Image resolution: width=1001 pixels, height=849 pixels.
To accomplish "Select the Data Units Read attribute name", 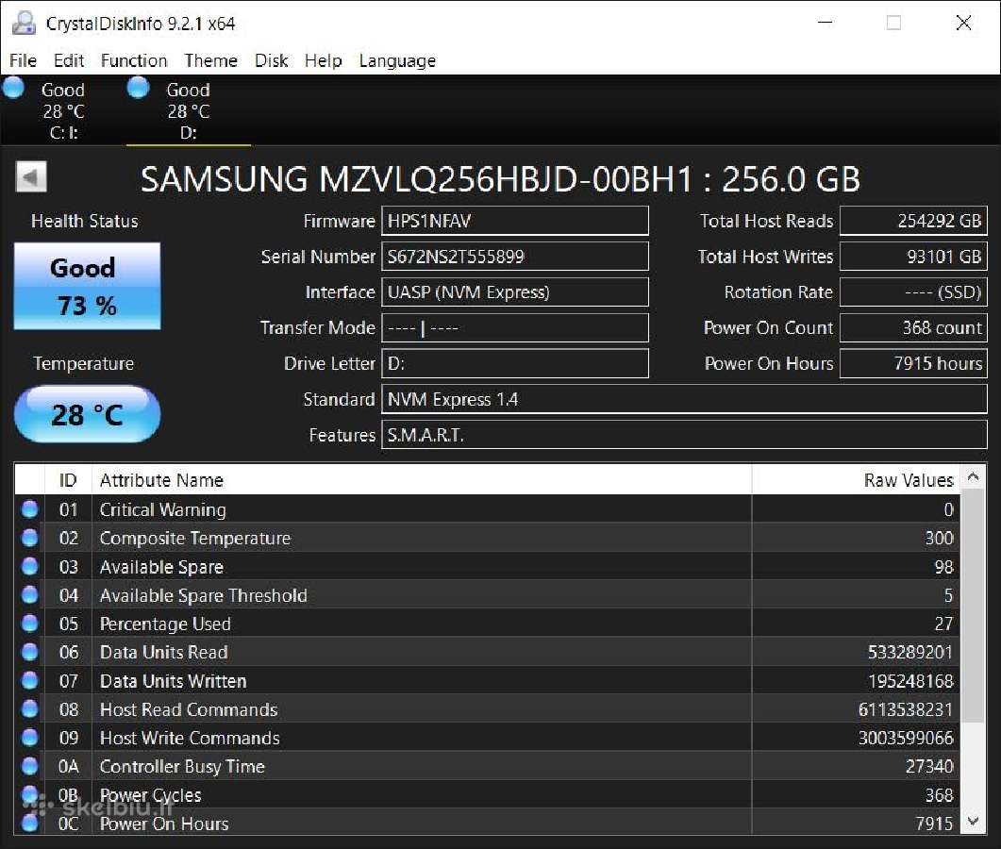I will (x=163, y=653).
